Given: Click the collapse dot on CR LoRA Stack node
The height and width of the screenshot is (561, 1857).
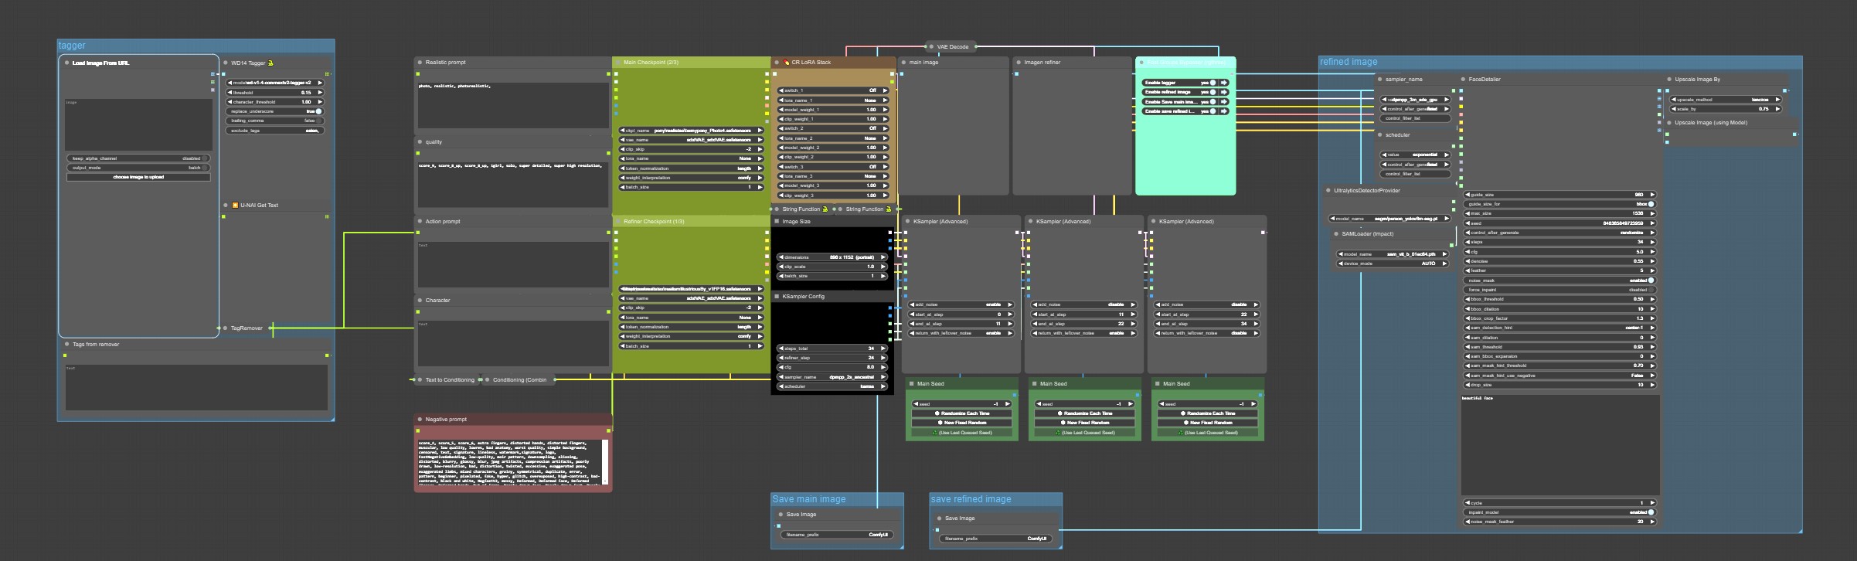Looking at the screenshot, I should [x=777, y=63].
